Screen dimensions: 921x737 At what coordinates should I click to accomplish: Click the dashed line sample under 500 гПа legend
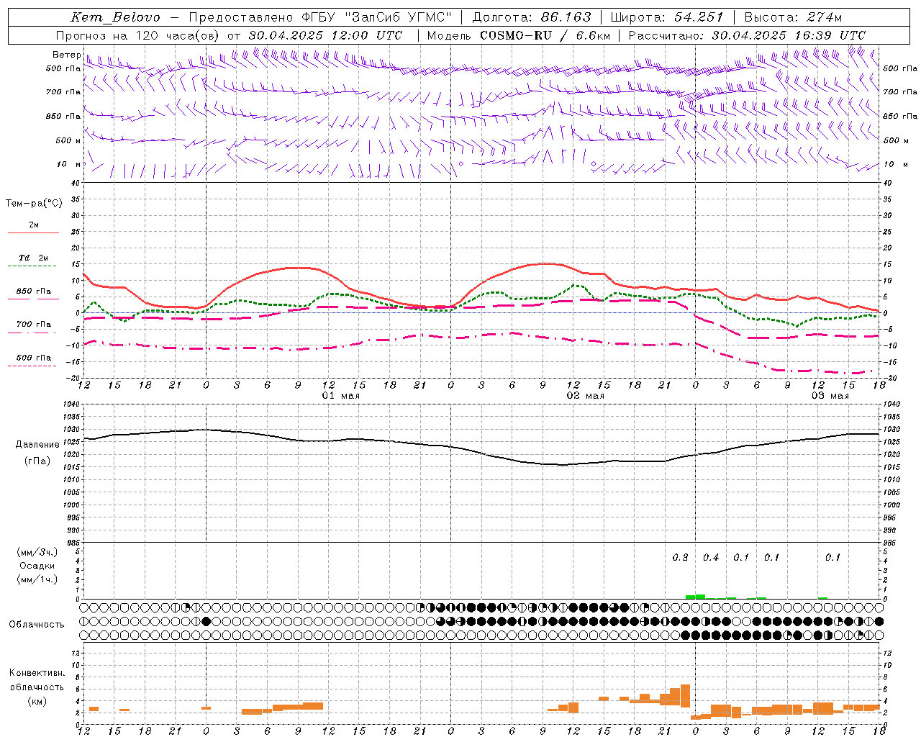pyautogui.click(x=32, y=366)
